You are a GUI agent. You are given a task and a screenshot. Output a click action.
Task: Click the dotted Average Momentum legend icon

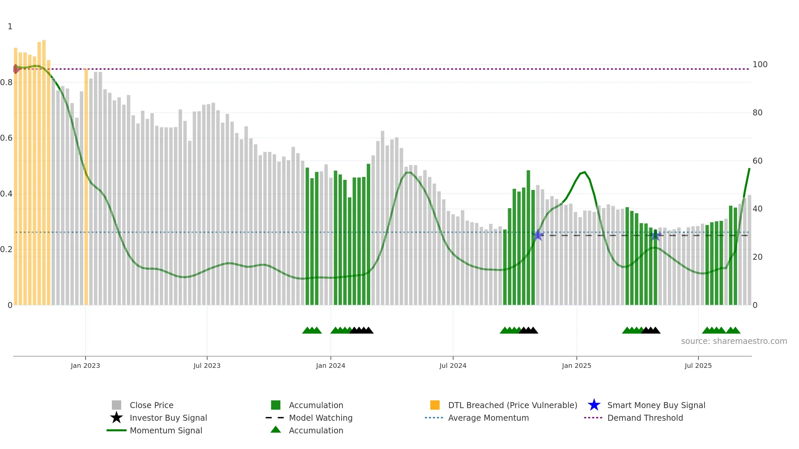pyautogui.click(x=434, y=417)
